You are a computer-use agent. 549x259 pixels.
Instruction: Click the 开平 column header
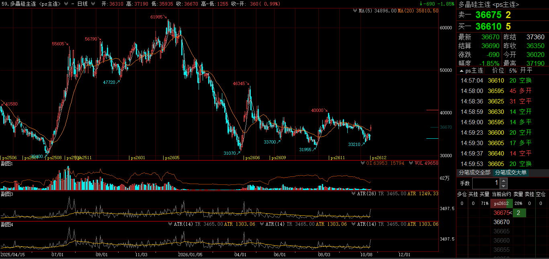tap(526, 71)
